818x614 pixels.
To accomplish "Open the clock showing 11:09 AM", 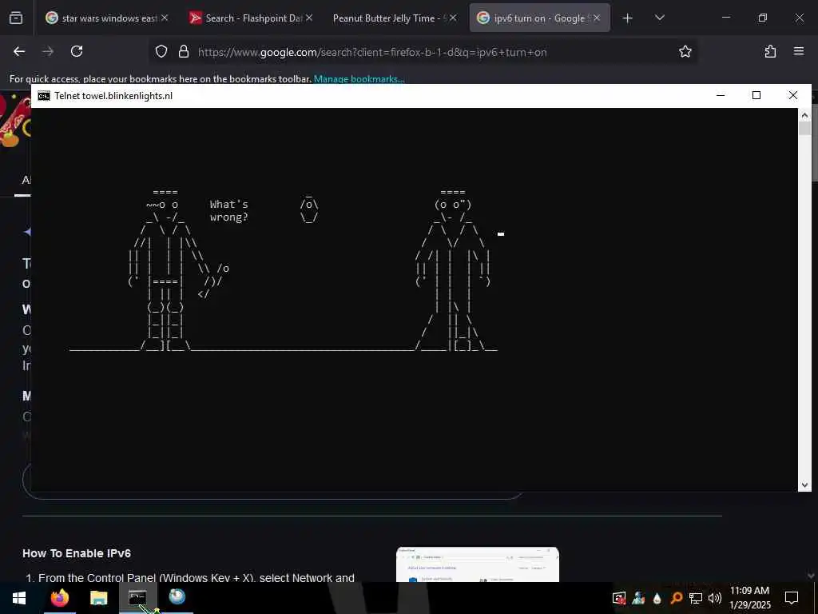I will pos(749,598).
